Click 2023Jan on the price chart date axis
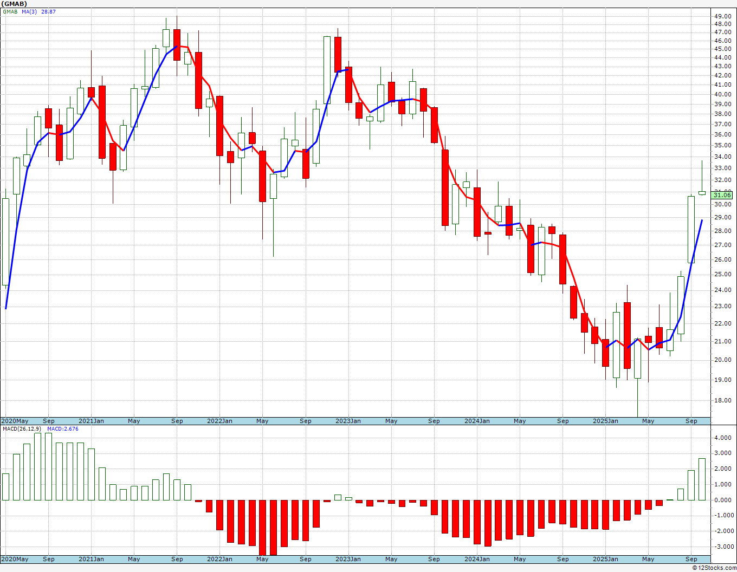The height and width of the screenshot is (572, 737). (x=348, y=421)
